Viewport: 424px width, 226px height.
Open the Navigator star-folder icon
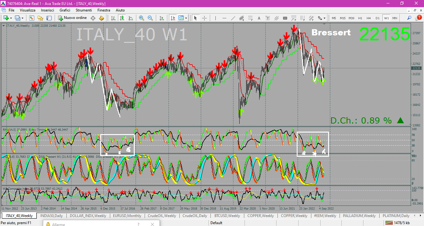point(40,18)
